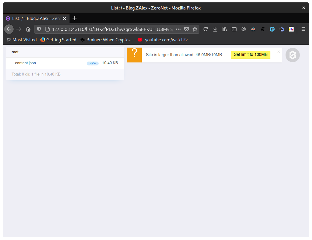Open the Firefox hamburger menu
Image resolution: width=312 pixels, height=240 pixels.
tap(303, 29)
